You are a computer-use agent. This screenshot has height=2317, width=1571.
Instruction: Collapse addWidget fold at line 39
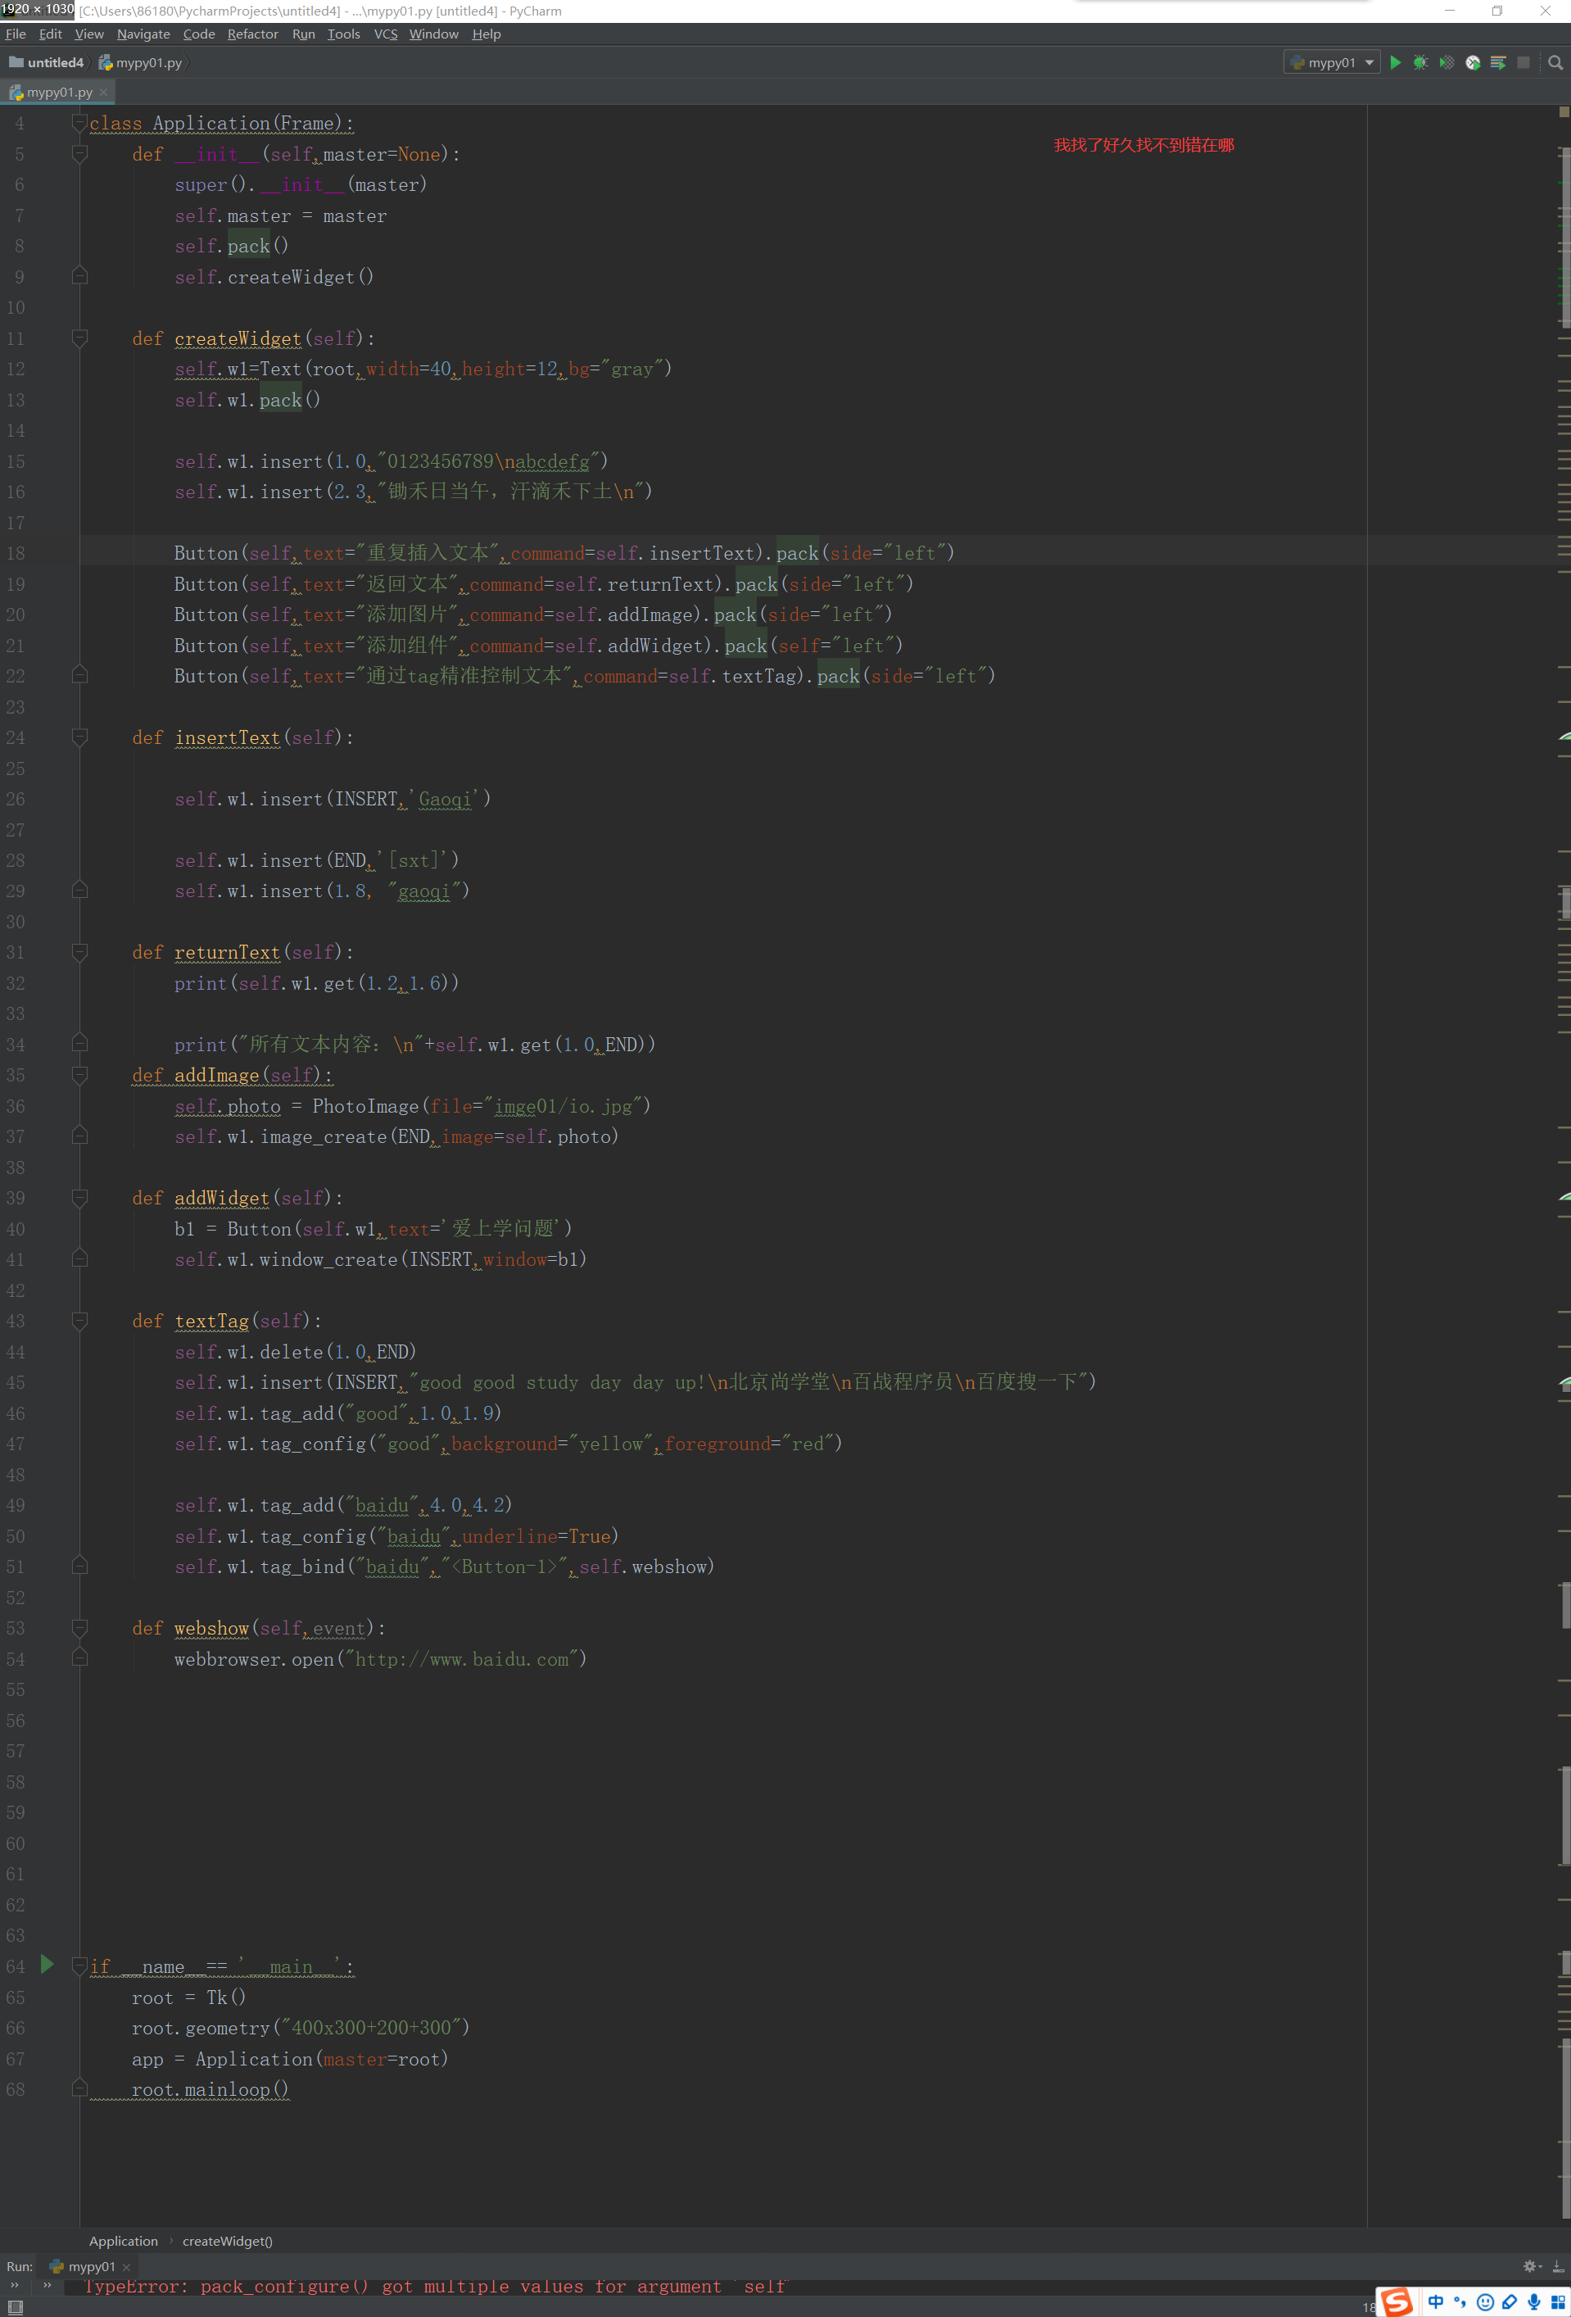(79, 1197)
